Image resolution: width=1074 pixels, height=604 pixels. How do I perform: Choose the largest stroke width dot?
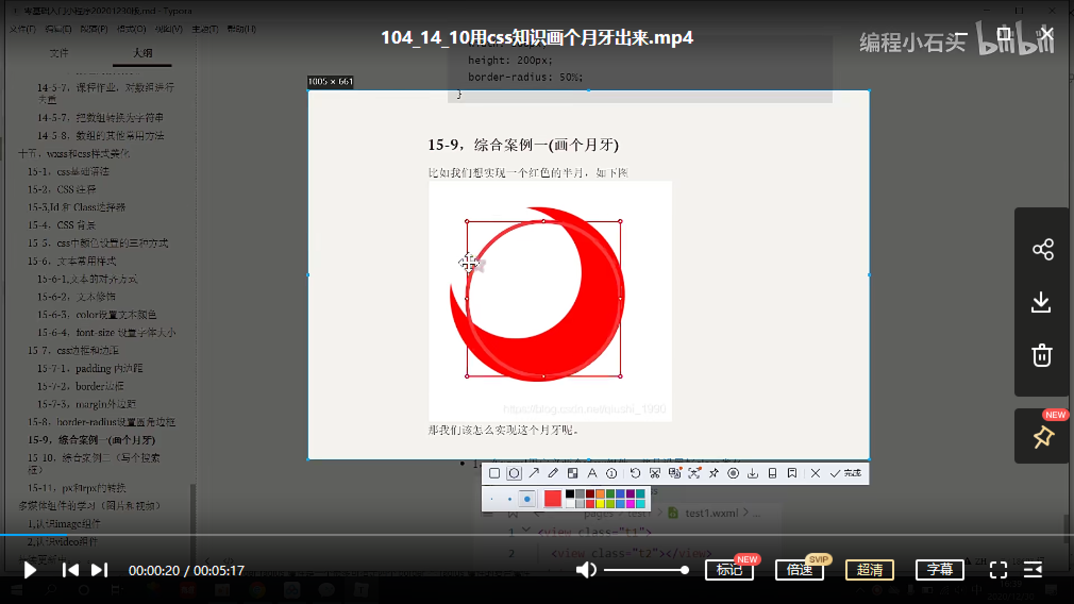pos(527,499)
